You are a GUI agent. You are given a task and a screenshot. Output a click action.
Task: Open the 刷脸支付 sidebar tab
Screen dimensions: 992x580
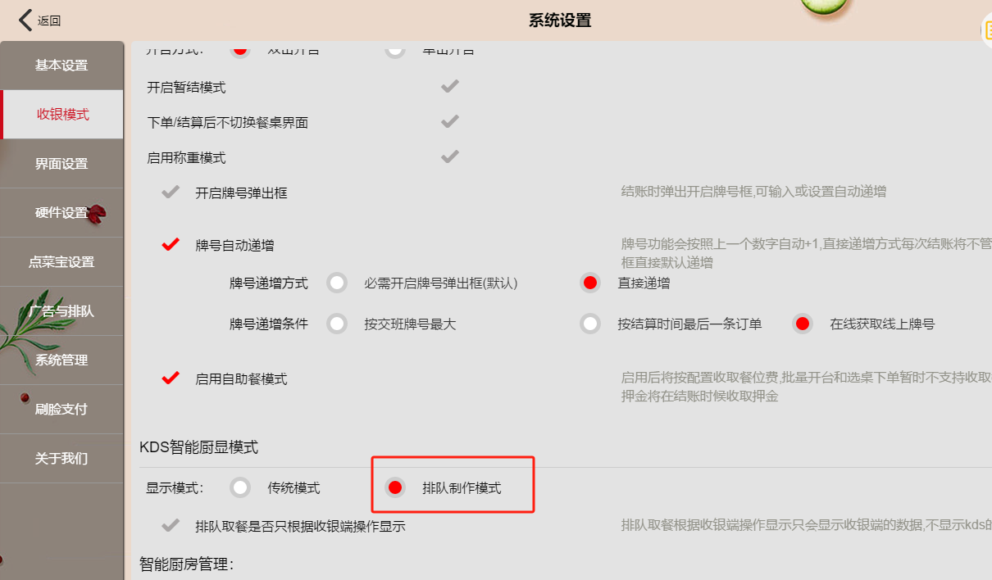coord(61,410)
